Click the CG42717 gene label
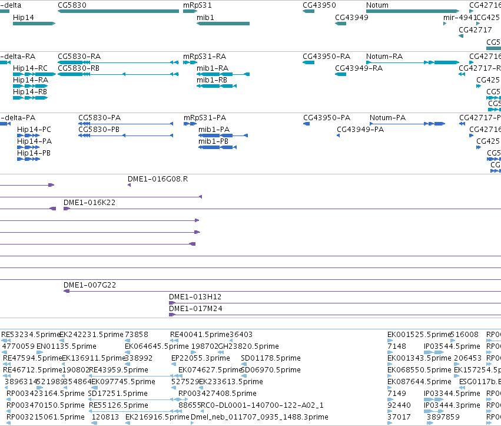This screenshot has width=501, height=426. [x=475, y=29]
